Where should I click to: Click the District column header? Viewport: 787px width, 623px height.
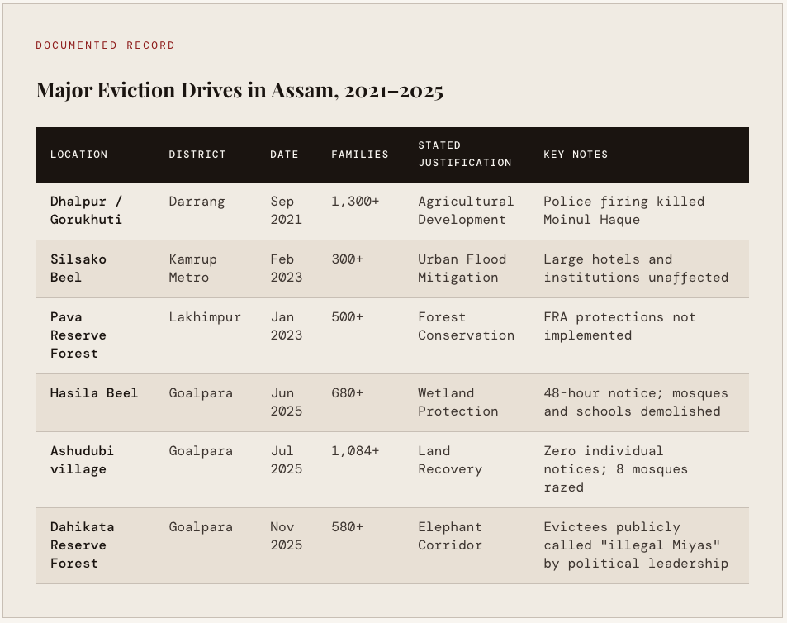pyautogui.click(x=197, y=155)
